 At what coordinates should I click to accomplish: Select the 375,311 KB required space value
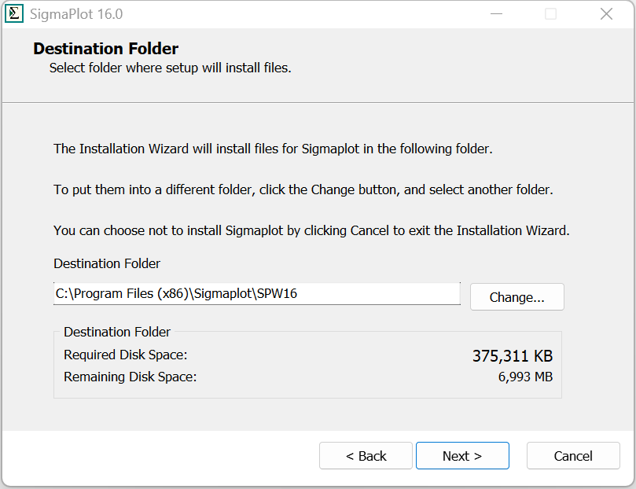(513, 356)
